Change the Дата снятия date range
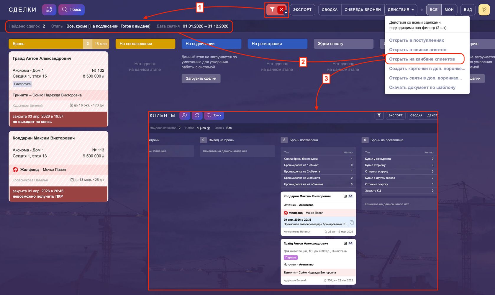This screenshot has height=295, width=495. (x=205, y=26)
